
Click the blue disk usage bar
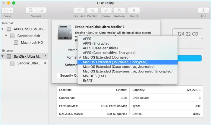point(190,58)
